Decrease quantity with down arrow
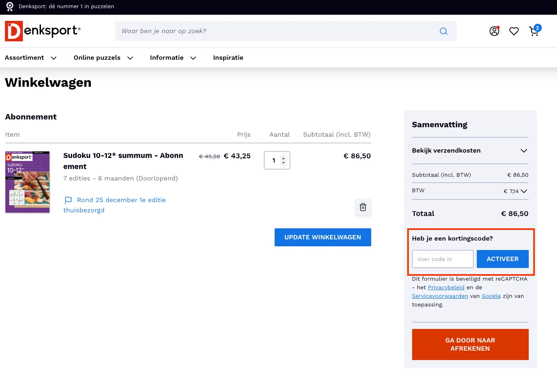Viewport: 557px width, 376px height. 283,163
